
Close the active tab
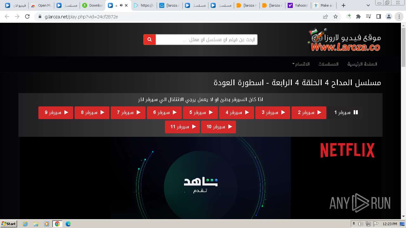point(127,5)
